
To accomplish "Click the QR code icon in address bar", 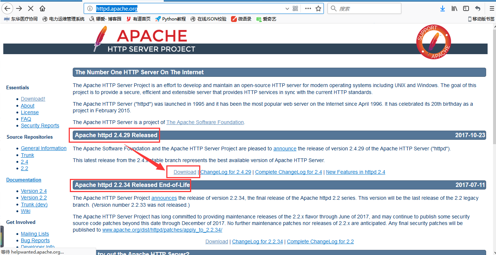I will [295, 8].
